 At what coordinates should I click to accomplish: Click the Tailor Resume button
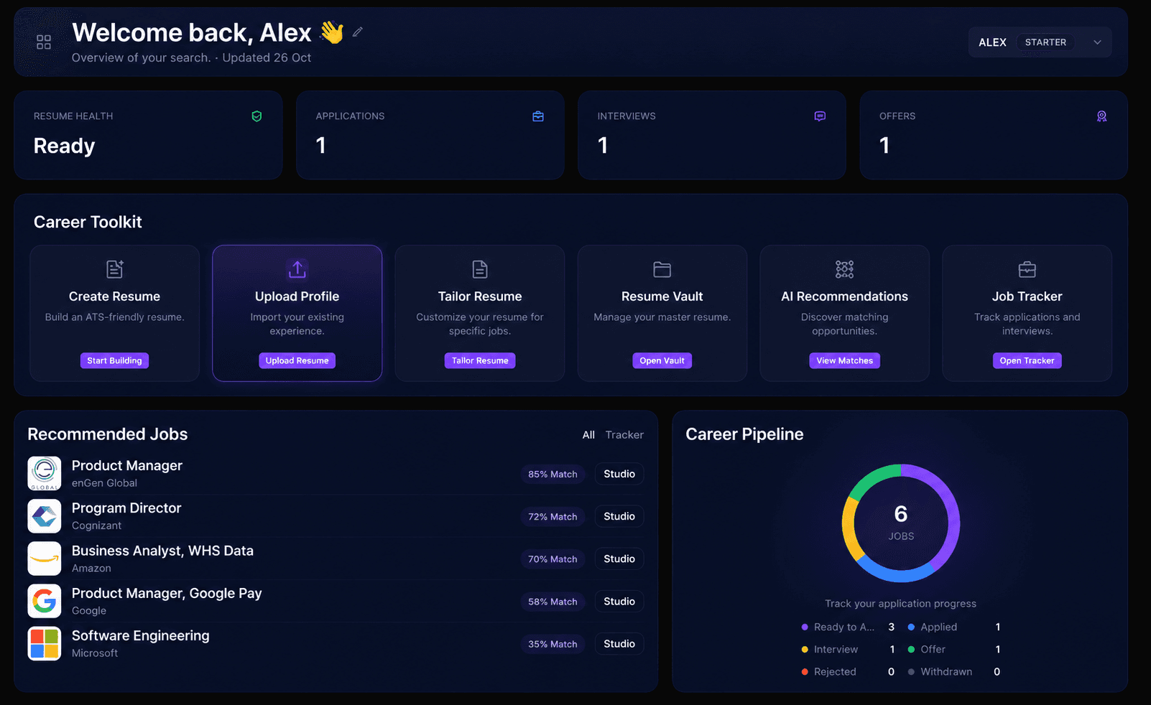[x=480, y=360]
